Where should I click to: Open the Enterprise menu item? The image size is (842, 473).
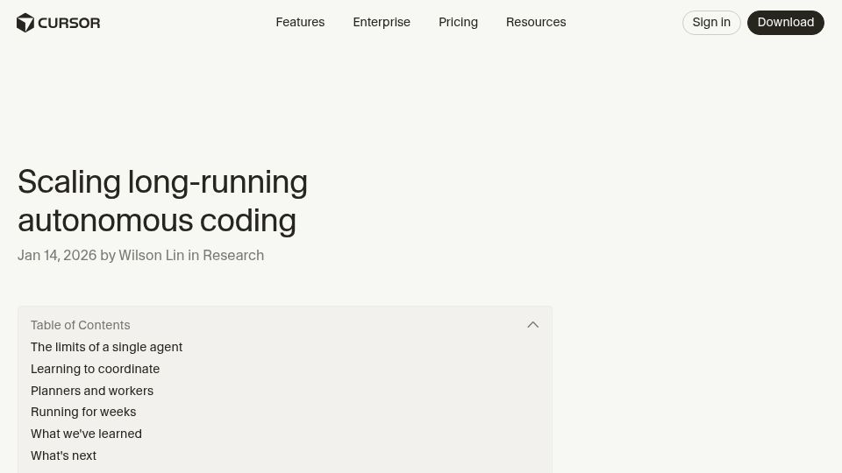click(382, 22)
